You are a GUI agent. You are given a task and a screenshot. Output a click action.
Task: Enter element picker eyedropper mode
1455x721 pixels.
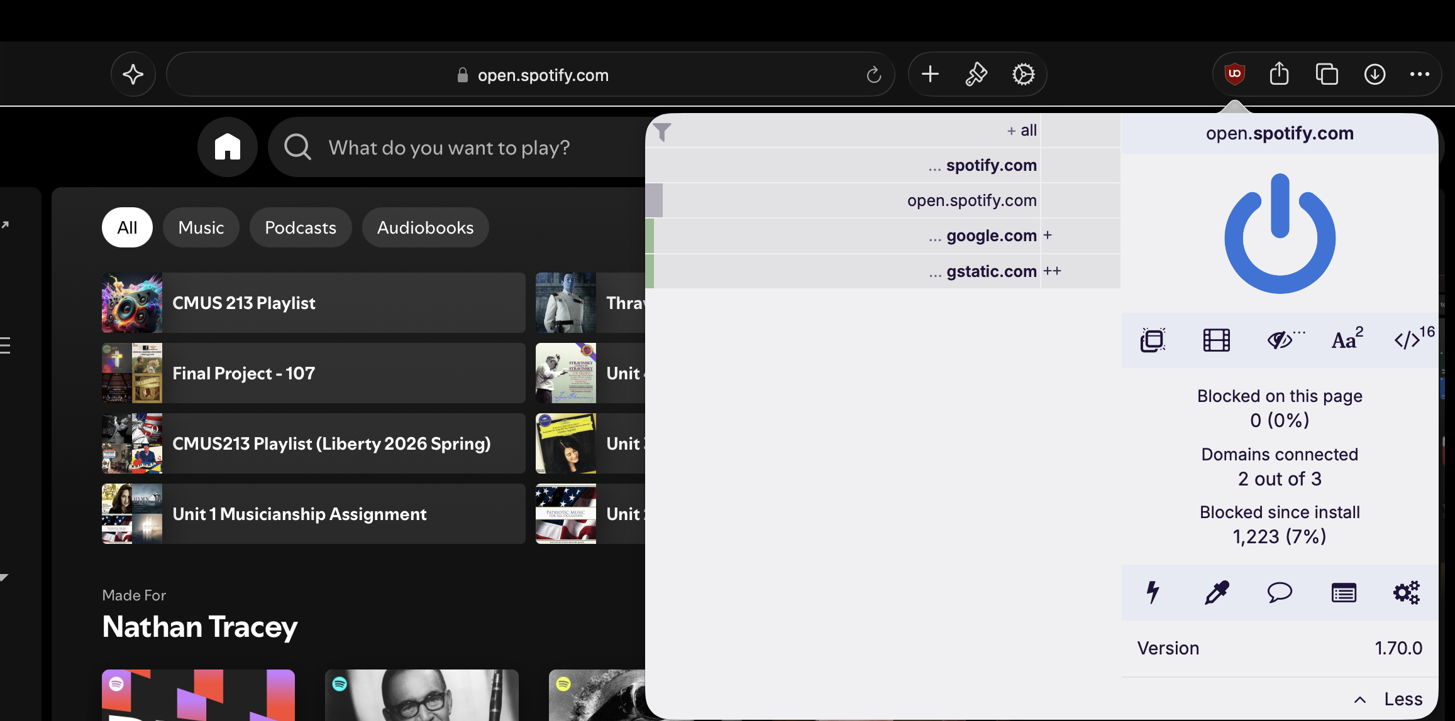1216,592
